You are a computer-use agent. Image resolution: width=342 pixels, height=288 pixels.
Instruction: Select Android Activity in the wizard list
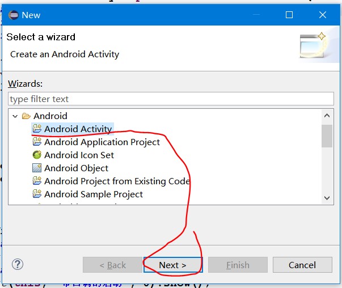coord(78,129)
